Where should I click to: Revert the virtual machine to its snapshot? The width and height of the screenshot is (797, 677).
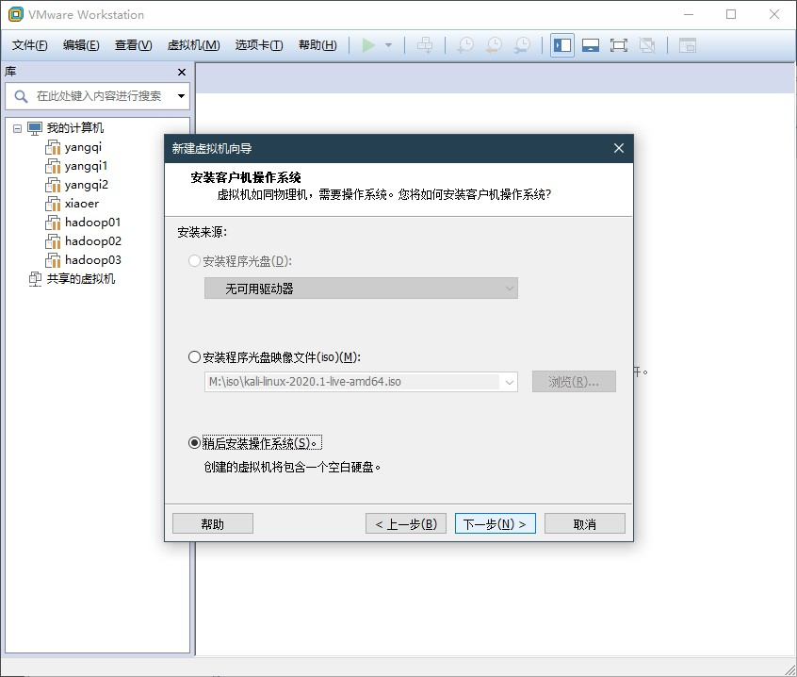(x=492, y=44)
